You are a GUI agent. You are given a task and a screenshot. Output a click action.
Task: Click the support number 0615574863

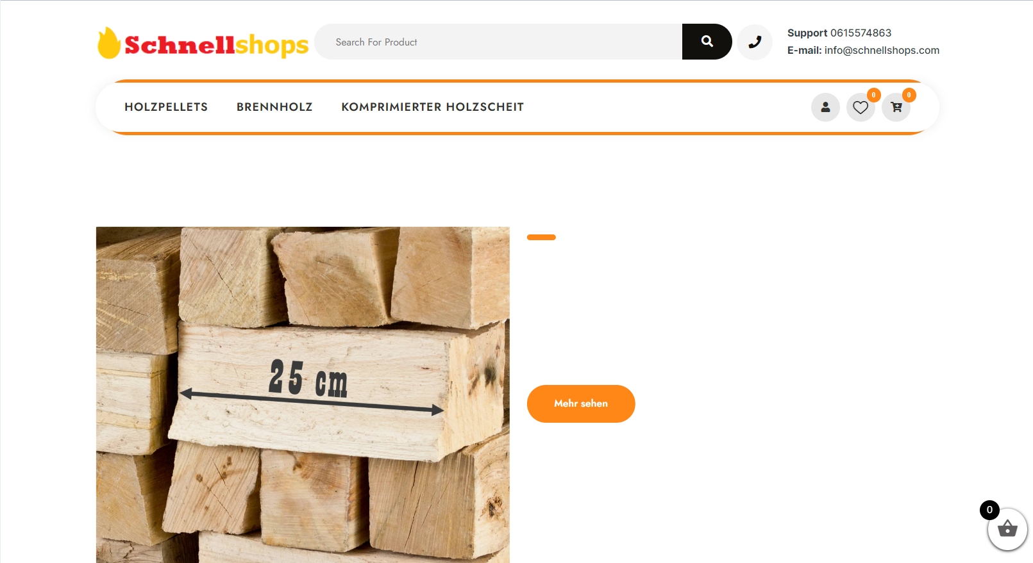(x=861, y=33)
